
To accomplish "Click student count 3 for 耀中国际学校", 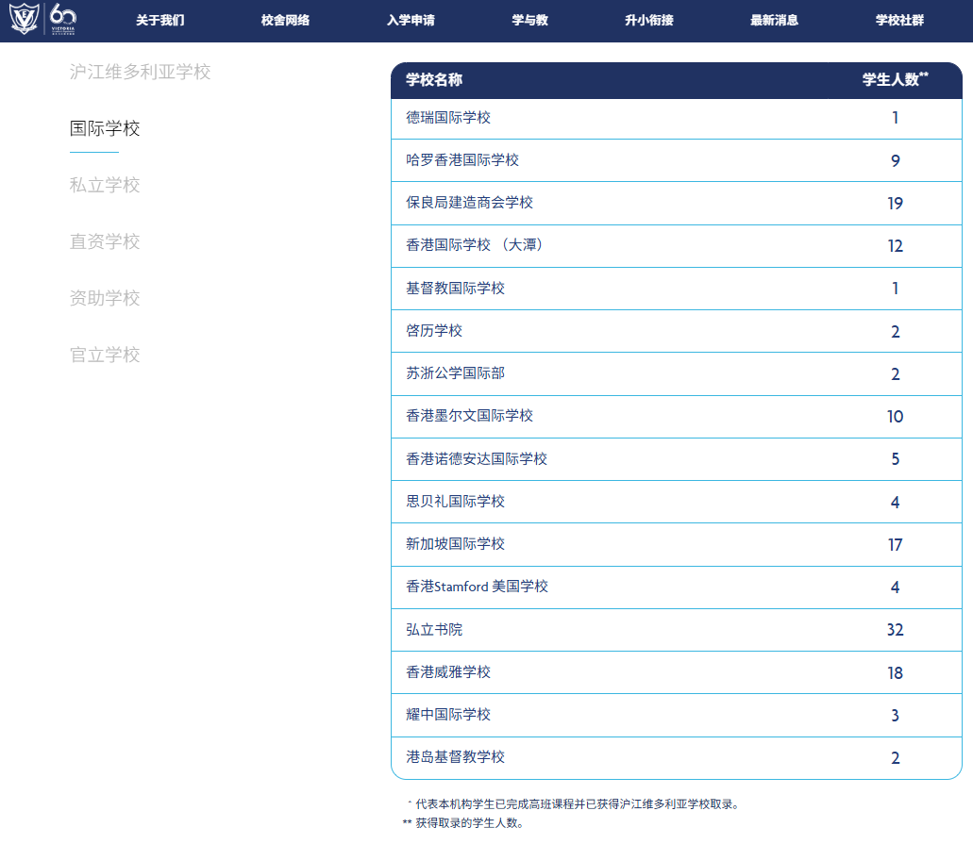I will 896,716.
